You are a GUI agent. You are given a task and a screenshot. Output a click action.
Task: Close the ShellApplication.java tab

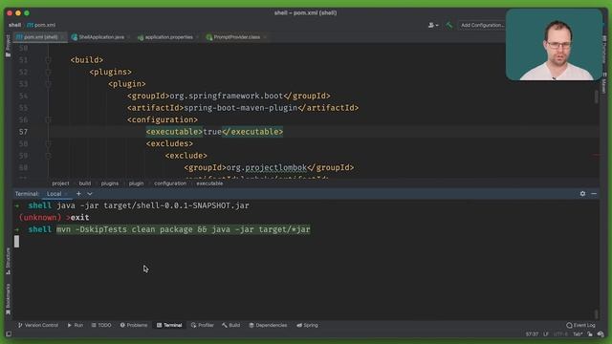coord(128,37)
